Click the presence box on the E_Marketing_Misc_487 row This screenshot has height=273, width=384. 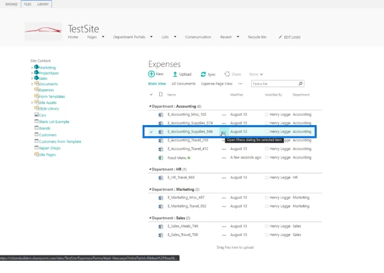266,197
